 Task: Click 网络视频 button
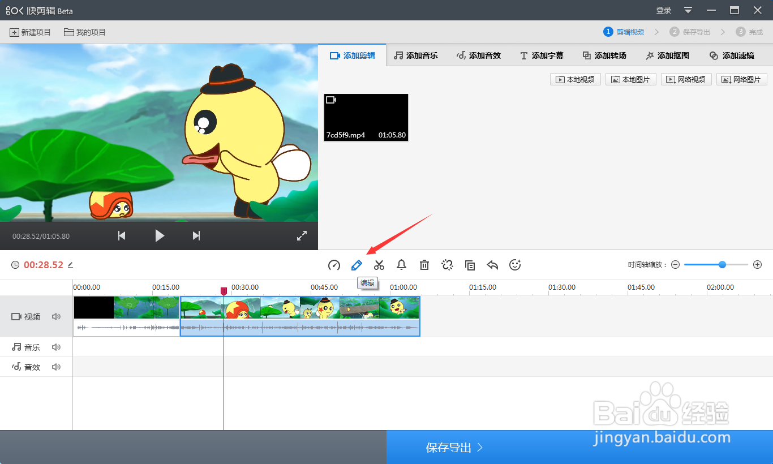pyautogui.click(x=686, y=79)
